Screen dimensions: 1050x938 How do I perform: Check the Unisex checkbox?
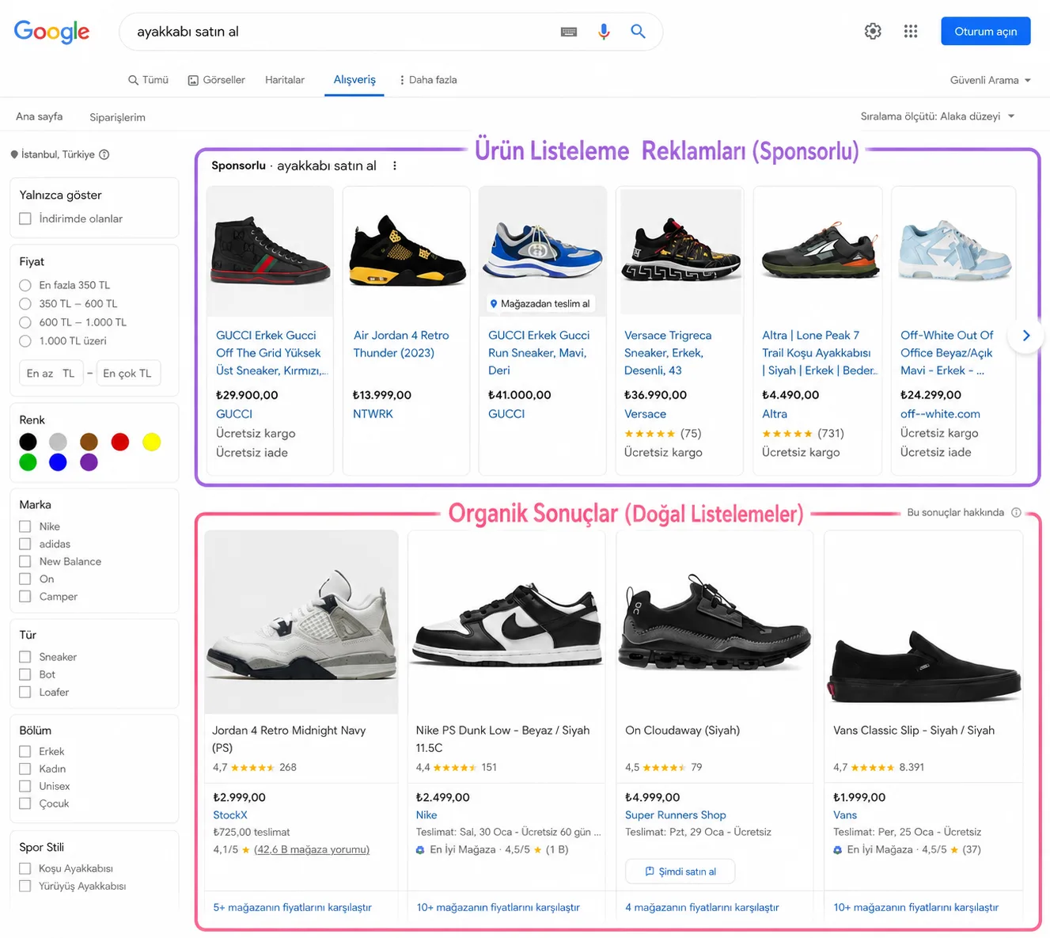point(25,786)
